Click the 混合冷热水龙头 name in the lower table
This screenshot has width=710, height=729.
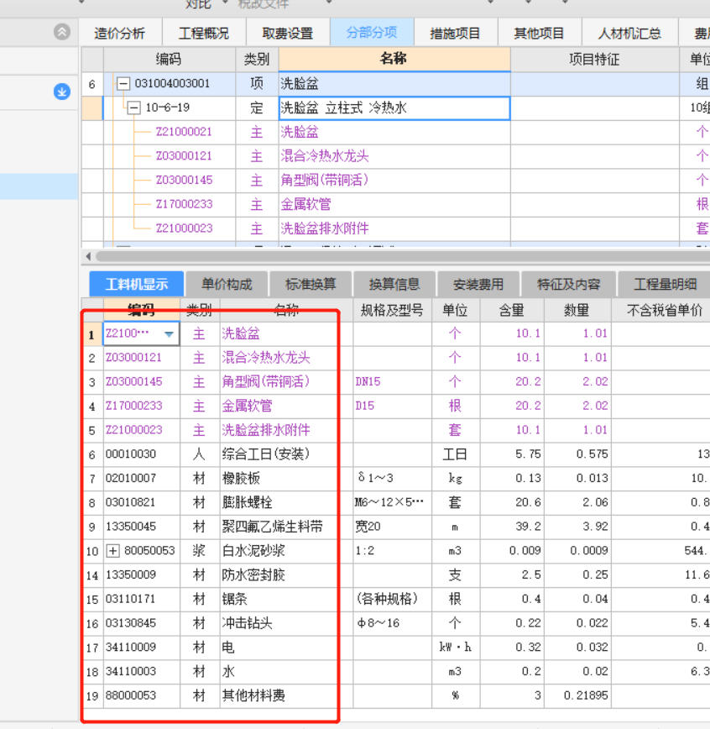point(266,358)
